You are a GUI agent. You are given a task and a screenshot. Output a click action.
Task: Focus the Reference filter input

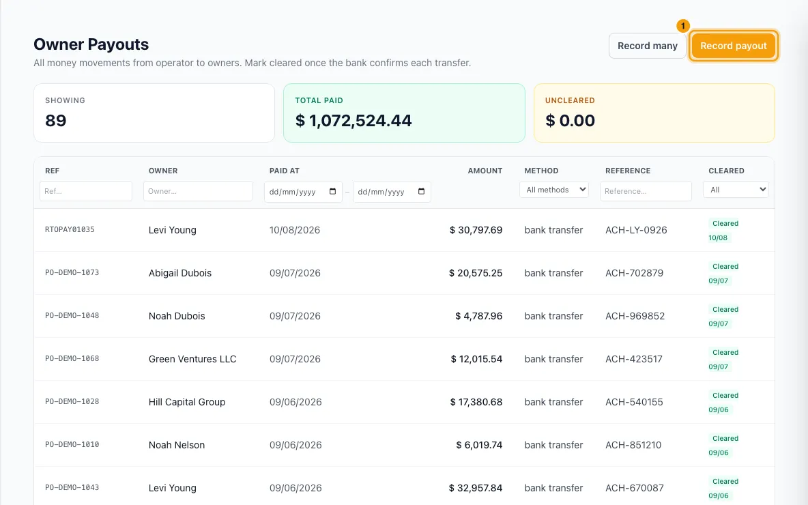click(x=646, y=191)
